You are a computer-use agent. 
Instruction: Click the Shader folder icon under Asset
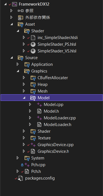[27, 31]
